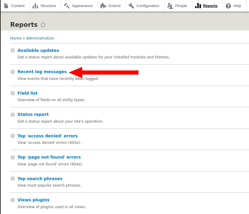This screenshot has width=249, height=214.
Task: Expand the chevron beside Available updates
Action: coord(12,50)
